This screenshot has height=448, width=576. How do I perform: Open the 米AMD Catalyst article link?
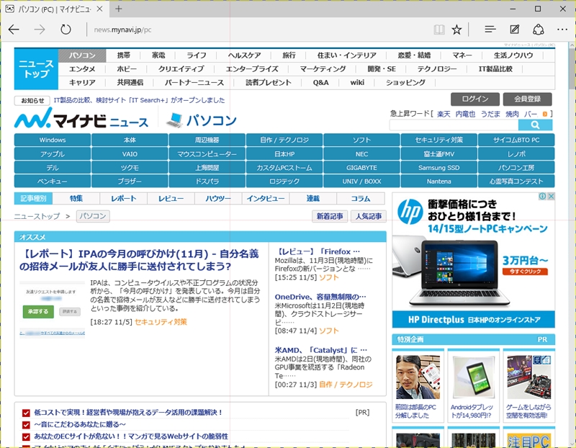[321, 350]
